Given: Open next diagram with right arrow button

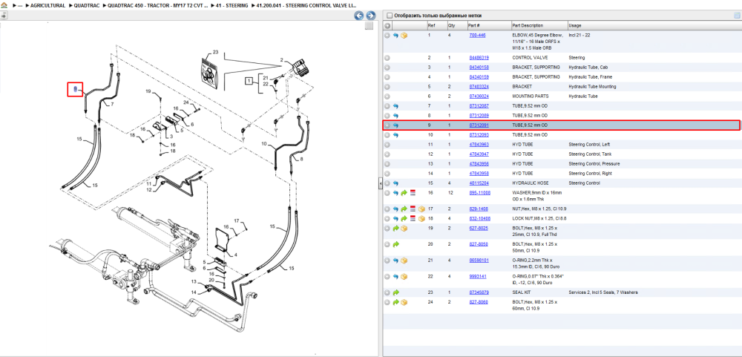Looking at the screenshot, I should pos(371,16).
